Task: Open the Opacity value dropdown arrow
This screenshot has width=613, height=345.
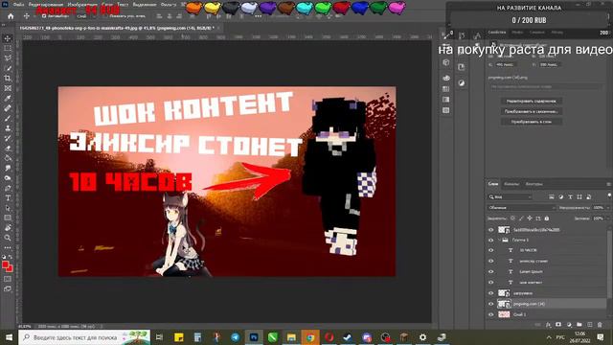Action: 608,208
